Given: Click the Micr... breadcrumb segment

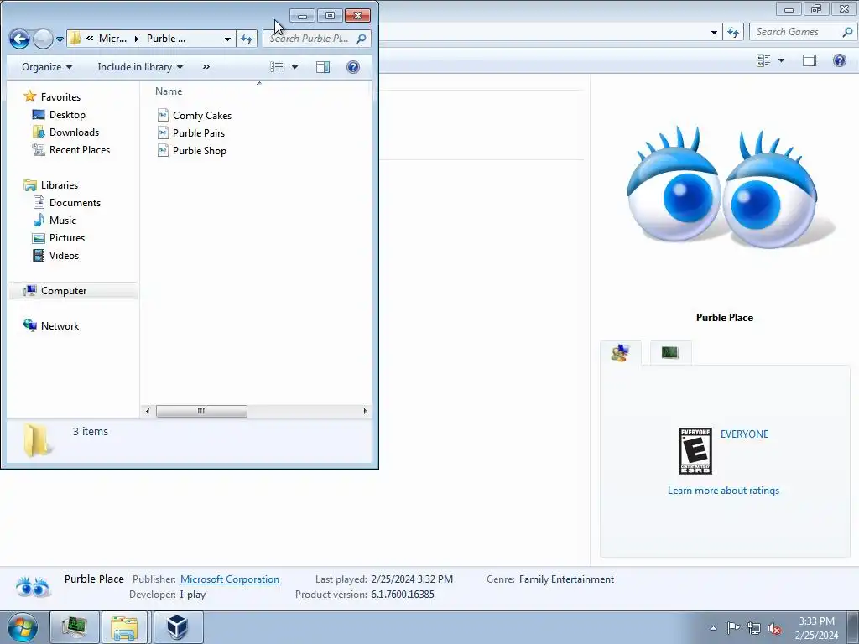Looking at the screenshot, I should (112, 39).
